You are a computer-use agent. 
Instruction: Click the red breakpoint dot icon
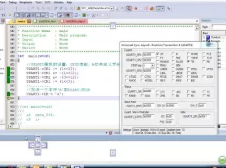[x=136, y=8]
